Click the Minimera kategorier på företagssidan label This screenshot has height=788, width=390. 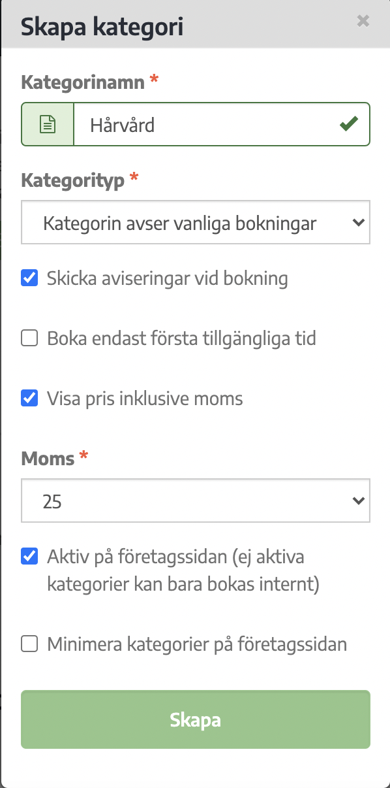197,645
